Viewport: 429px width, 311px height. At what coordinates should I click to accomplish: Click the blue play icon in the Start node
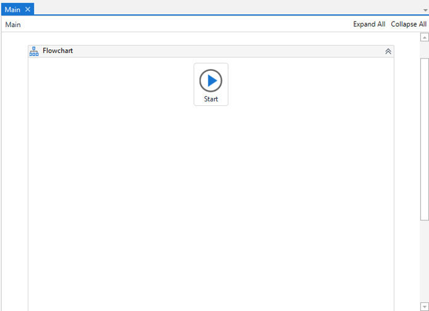[x=211, y=80]
